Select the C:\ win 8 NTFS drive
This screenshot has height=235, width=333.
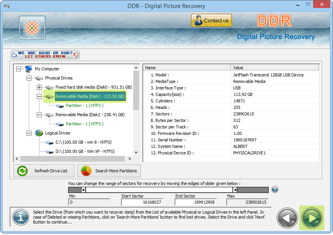tap(83, 142)
